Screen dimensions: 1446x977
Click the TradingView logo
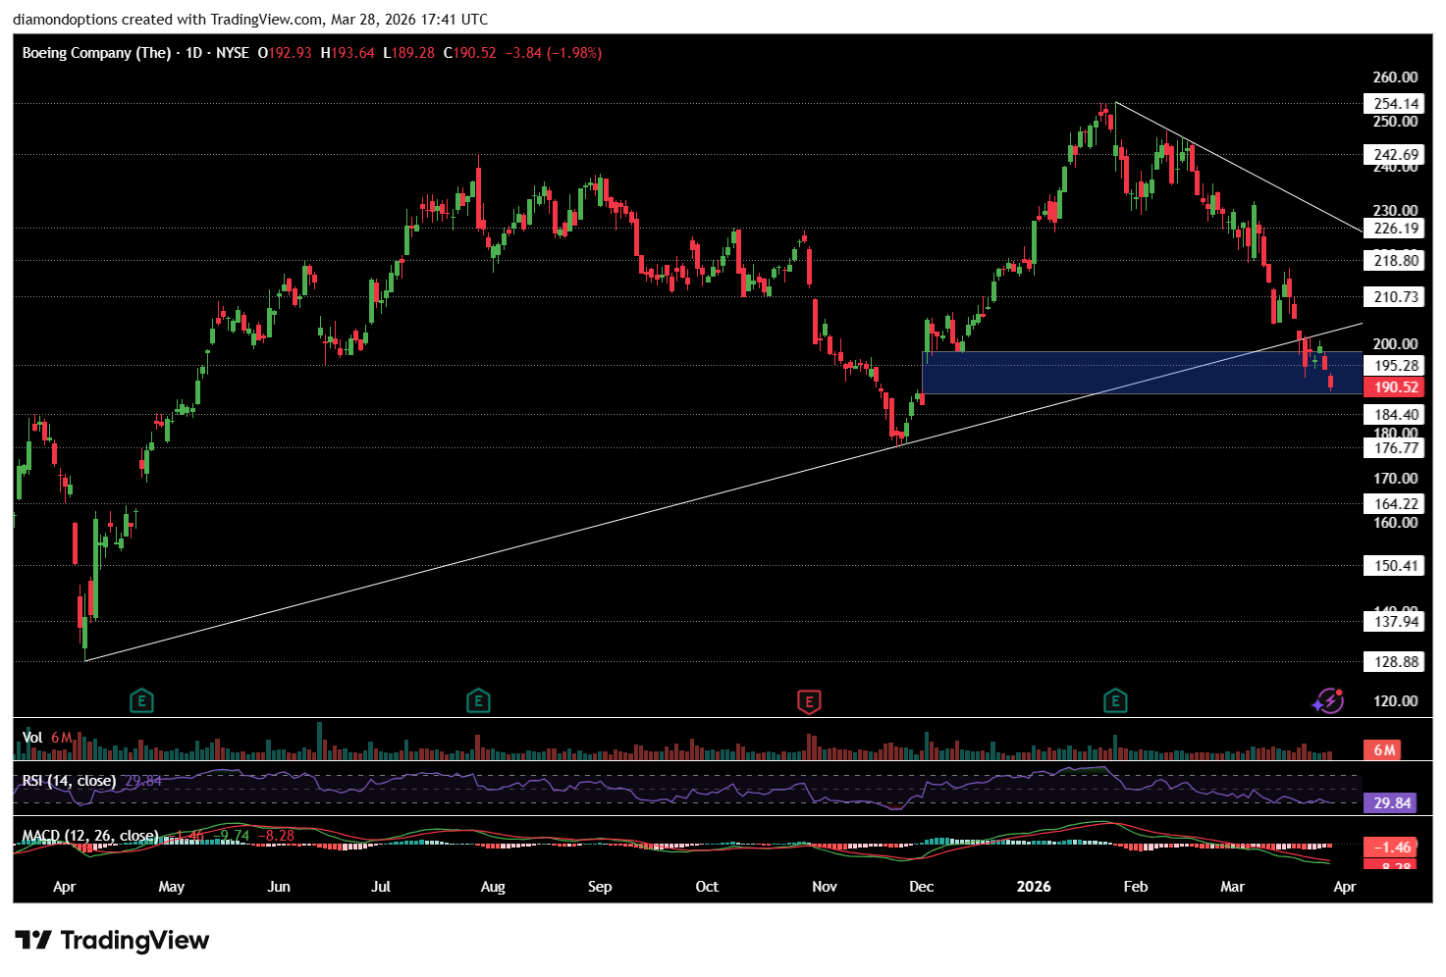(x=112, y=941)
